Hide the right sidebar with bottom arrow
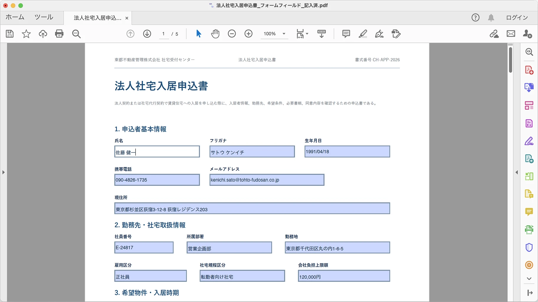This screenshot has height=302, width=538. click(529, 293)
